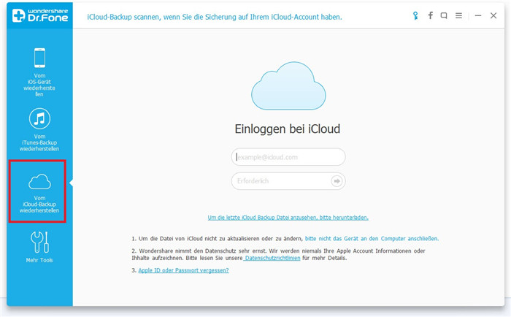The height and width of the screenshot is (317, 511).
Task: Click the Datenschutzrichtlinien link
Action: [272, 258]
